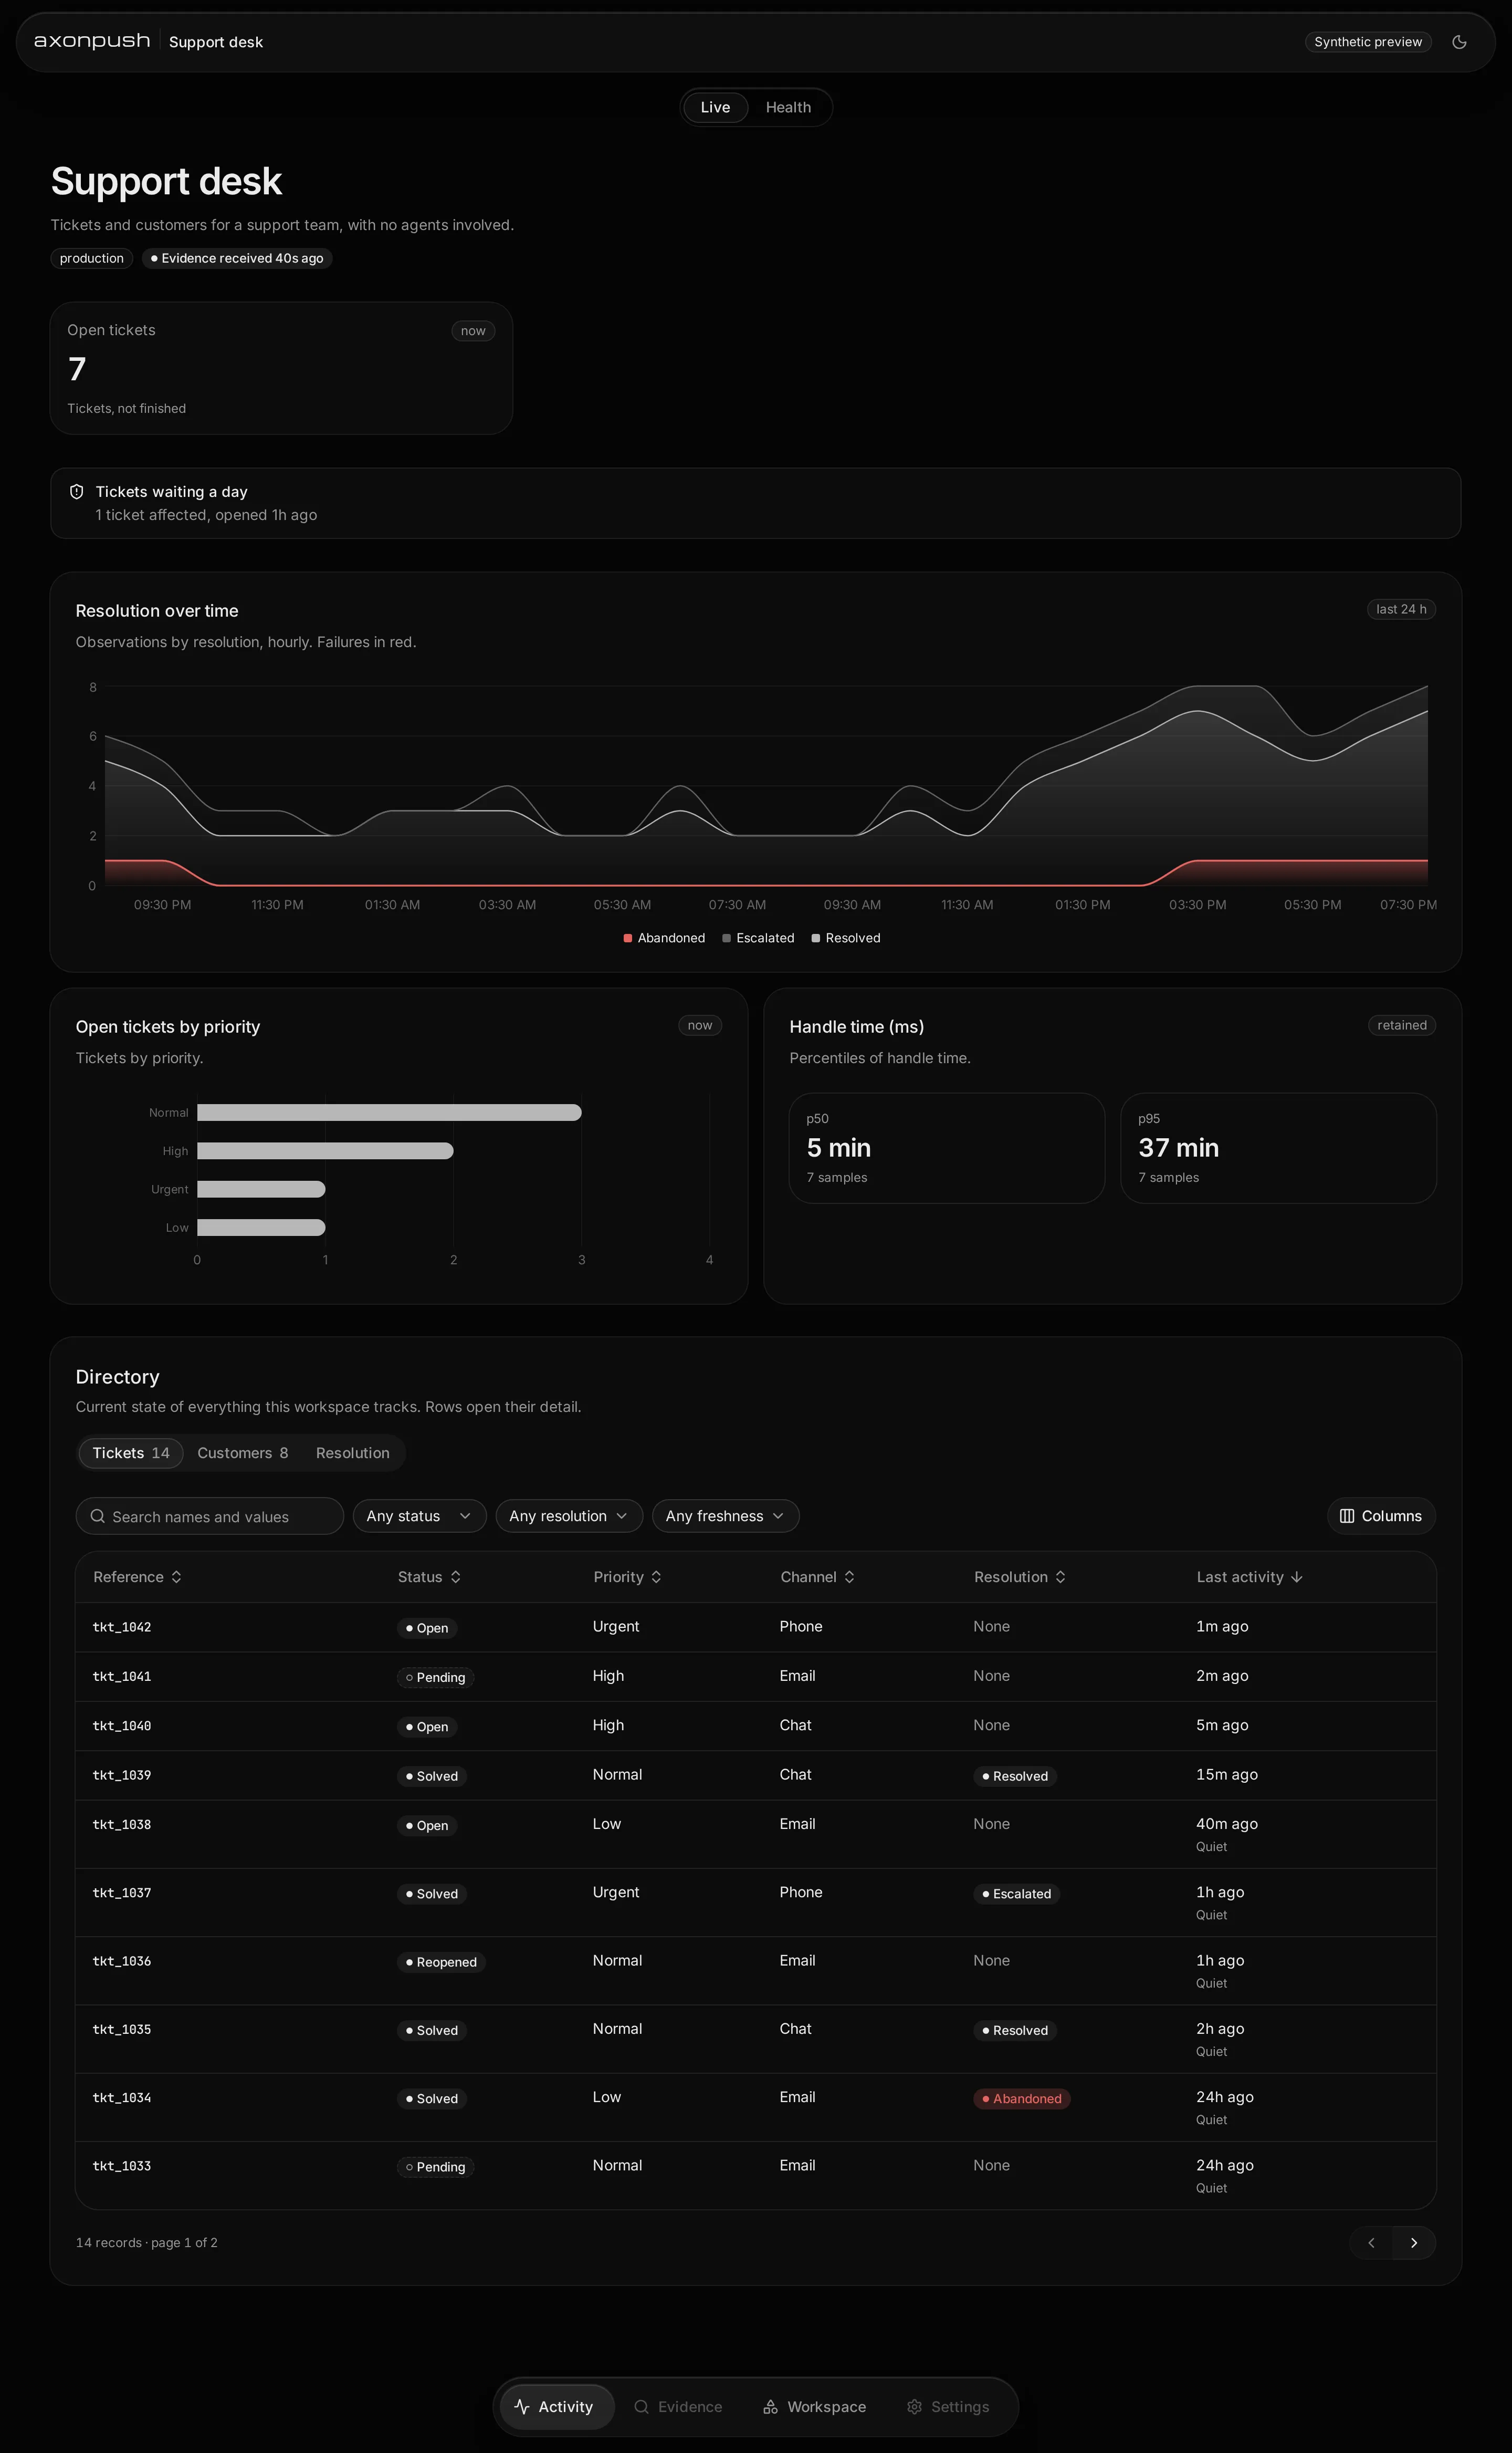The width and height of the screenshot is (1512, 2453).
Task: Open the Tickets waiting a day alert
Action: point(756,503)
